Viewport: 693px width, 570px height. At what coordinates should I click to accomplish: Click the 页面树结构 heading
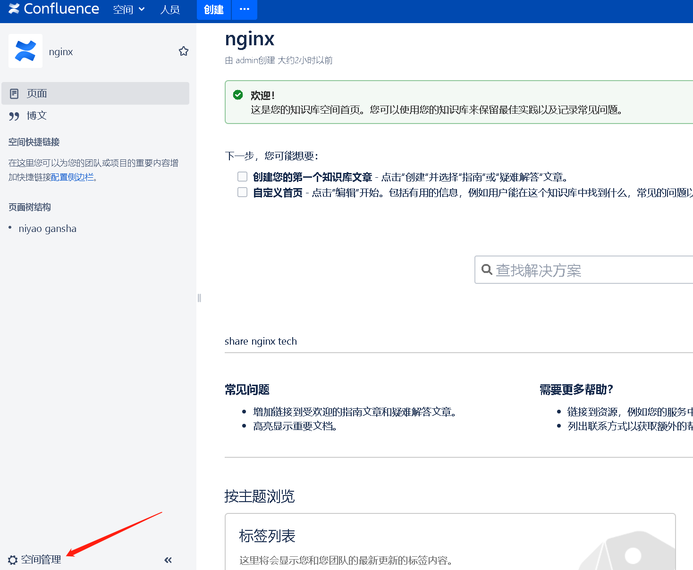point(30,207)
